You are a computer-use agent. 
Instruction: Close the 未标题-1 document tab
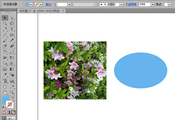[x=63, y=11]
